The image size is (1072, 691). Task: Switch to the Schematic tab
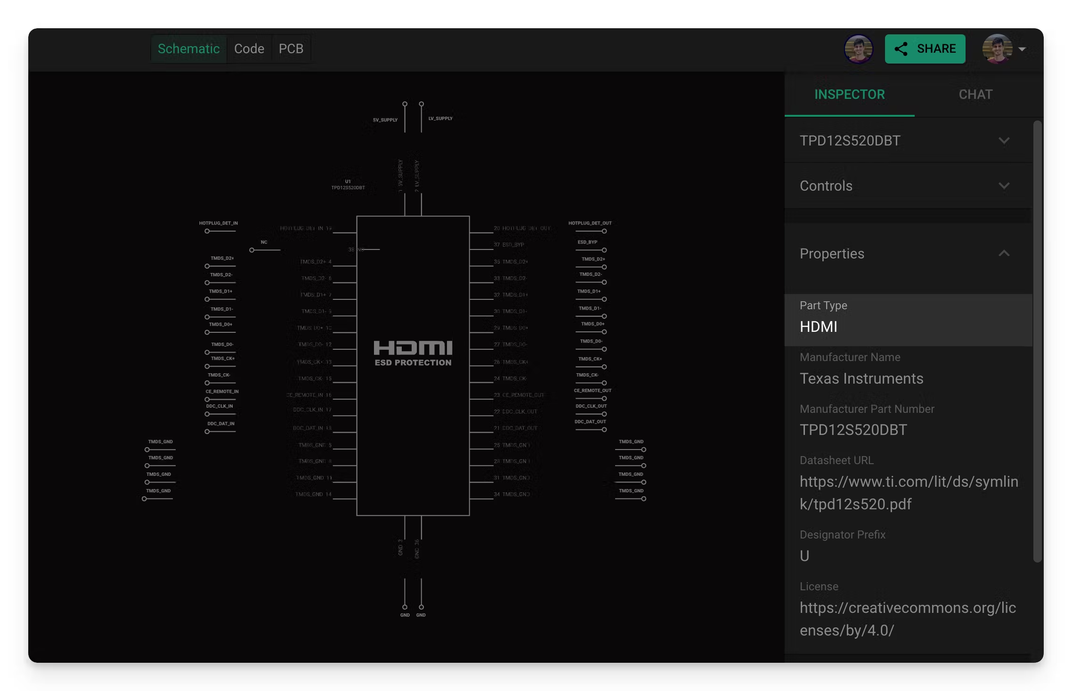(188, 48)
